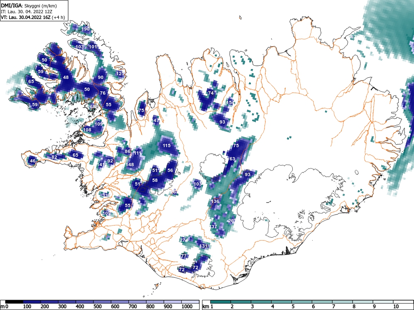Viewport: 414px width, 310px height.
Task: Pick the legend color between 100 and 200 m
Action: pos(32,302)
